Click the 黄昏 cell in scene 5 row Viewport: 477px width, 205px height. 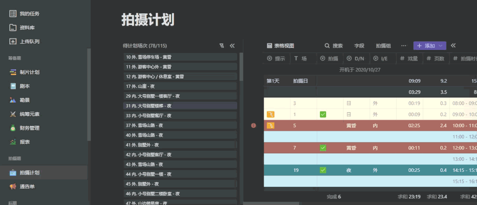(357, 125)
